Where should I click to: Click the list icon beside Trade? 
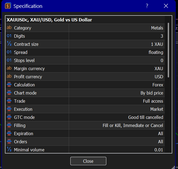(9, 101)
